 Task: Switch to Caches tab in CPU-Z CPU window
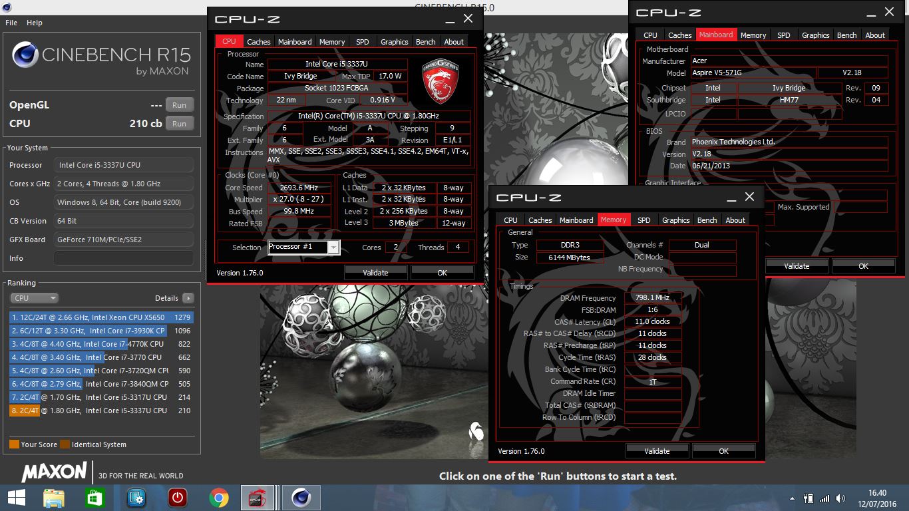click(x=259, y=41)
